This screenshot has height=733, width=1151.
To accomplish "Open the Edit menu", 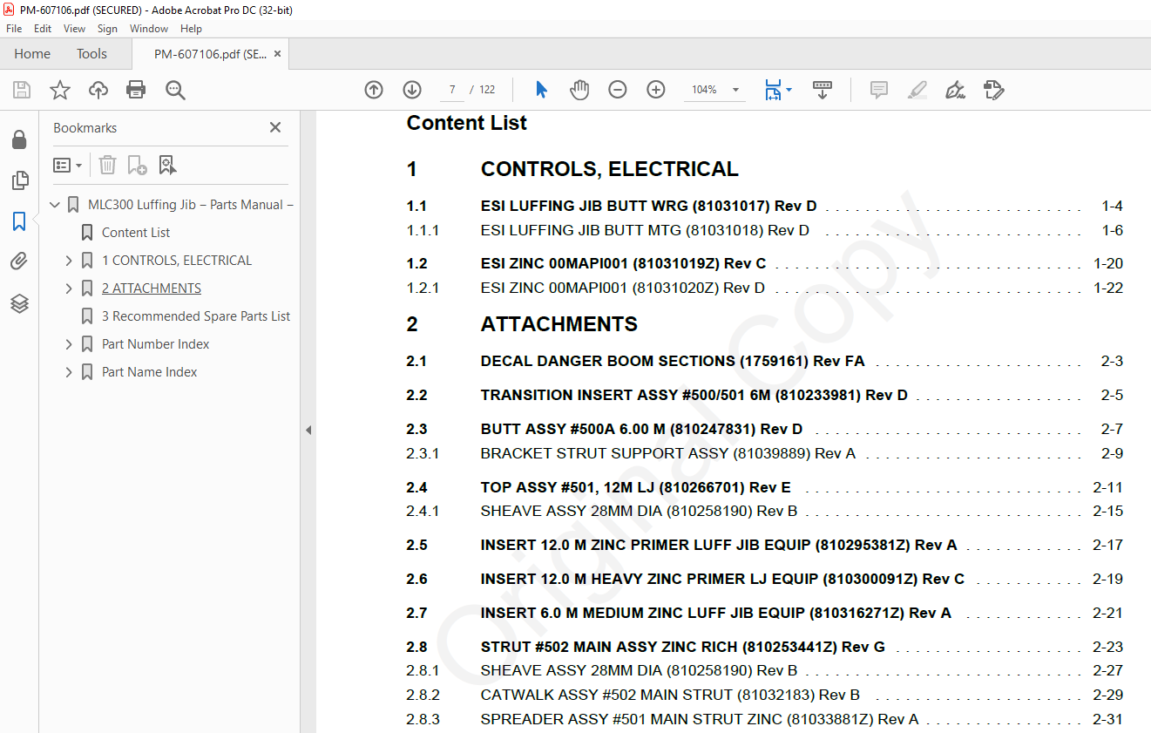I will (x=43, y=29).
